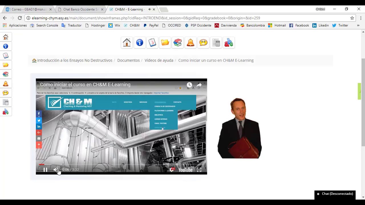365x205 pixels.
Task: Open the 'Davivienda' bookmark
Action: [226, 25]
